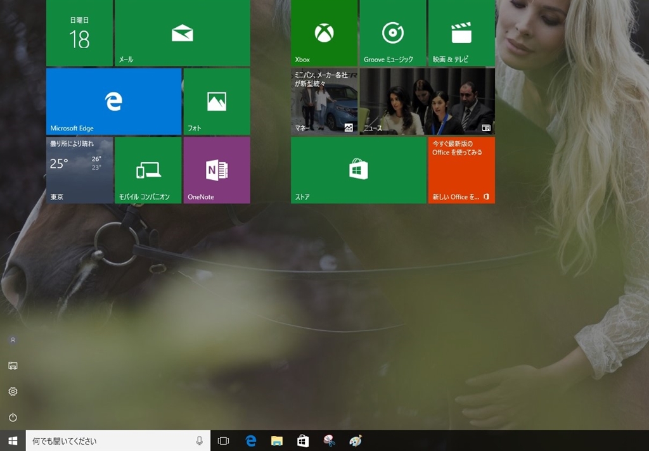Open the メール mail tile

tap(182, 33)
